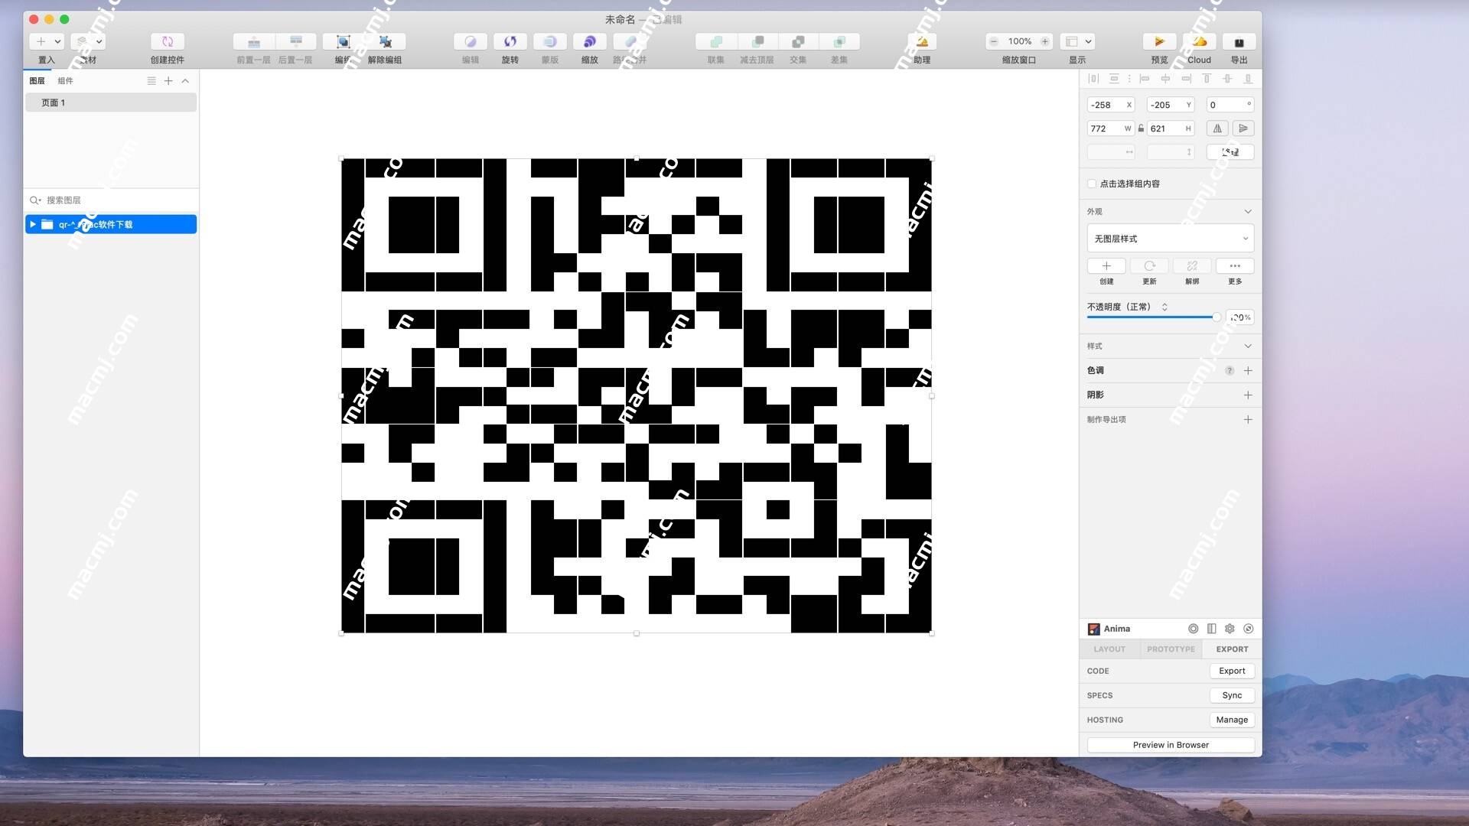Click the Union (联集) boolean icon
Screen dimensions: 1469x826
click(x=716, y=41)
